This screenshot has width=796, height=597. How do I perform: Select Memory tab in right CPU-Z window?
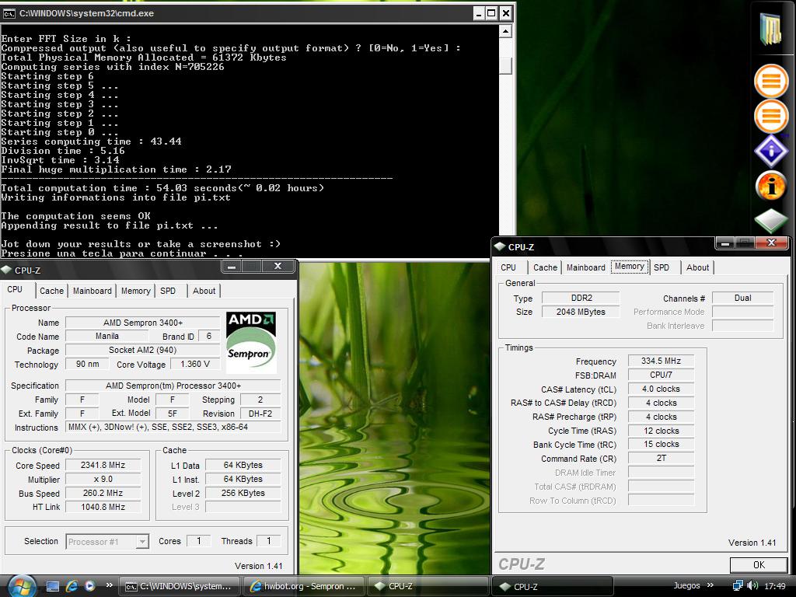[630, 267]
